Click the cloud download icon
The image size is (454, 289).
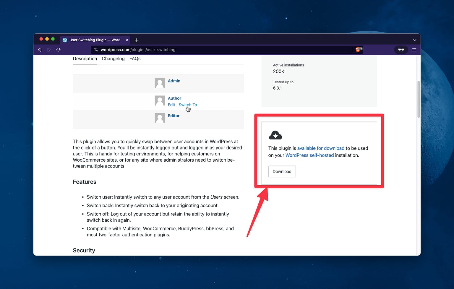pyautogui.click(x=275, y=135)
